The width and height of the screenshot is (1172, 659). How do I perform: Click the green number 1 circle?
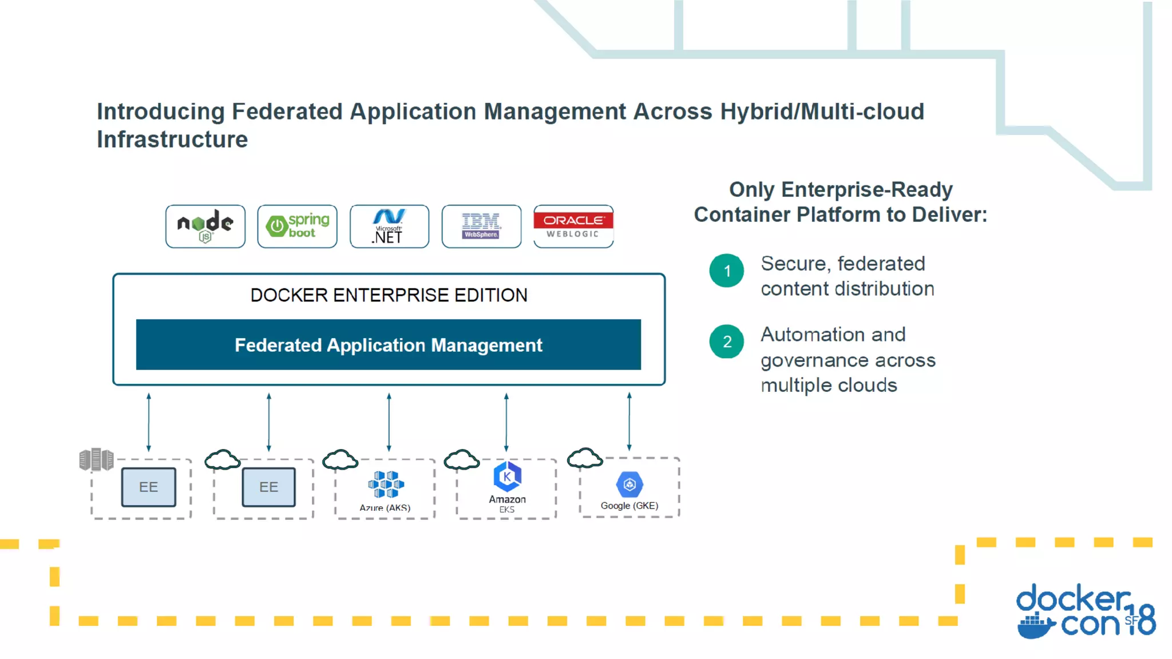pyautogui.click(x=727, y=271)
